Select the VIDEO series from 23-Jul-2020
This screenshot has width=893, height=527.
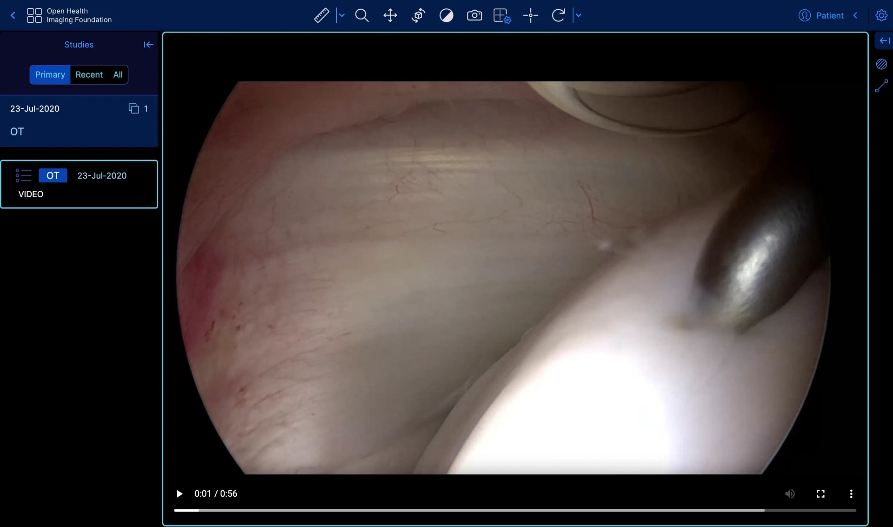[79, 184]
